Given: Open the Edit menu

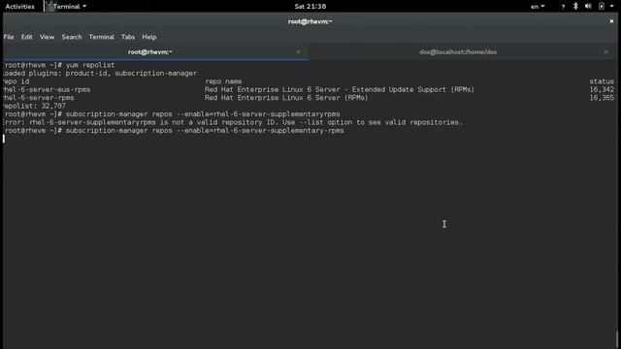Looking at the screenshot, I should tap(26, 37).
